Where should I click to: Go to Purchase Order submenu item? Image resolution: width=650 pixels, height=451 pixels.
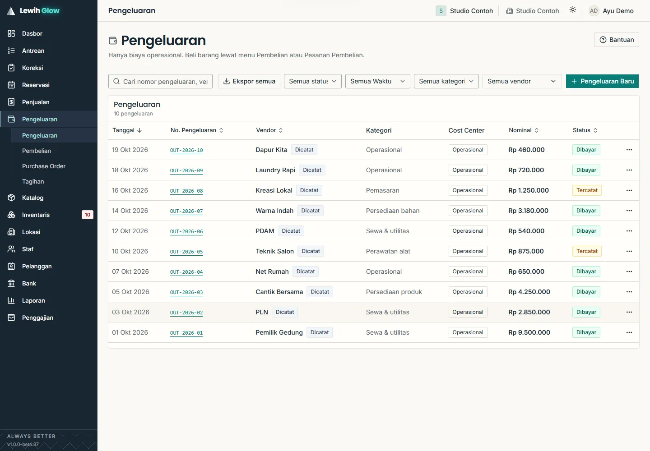pyautogui.click(x=54, y=166)
